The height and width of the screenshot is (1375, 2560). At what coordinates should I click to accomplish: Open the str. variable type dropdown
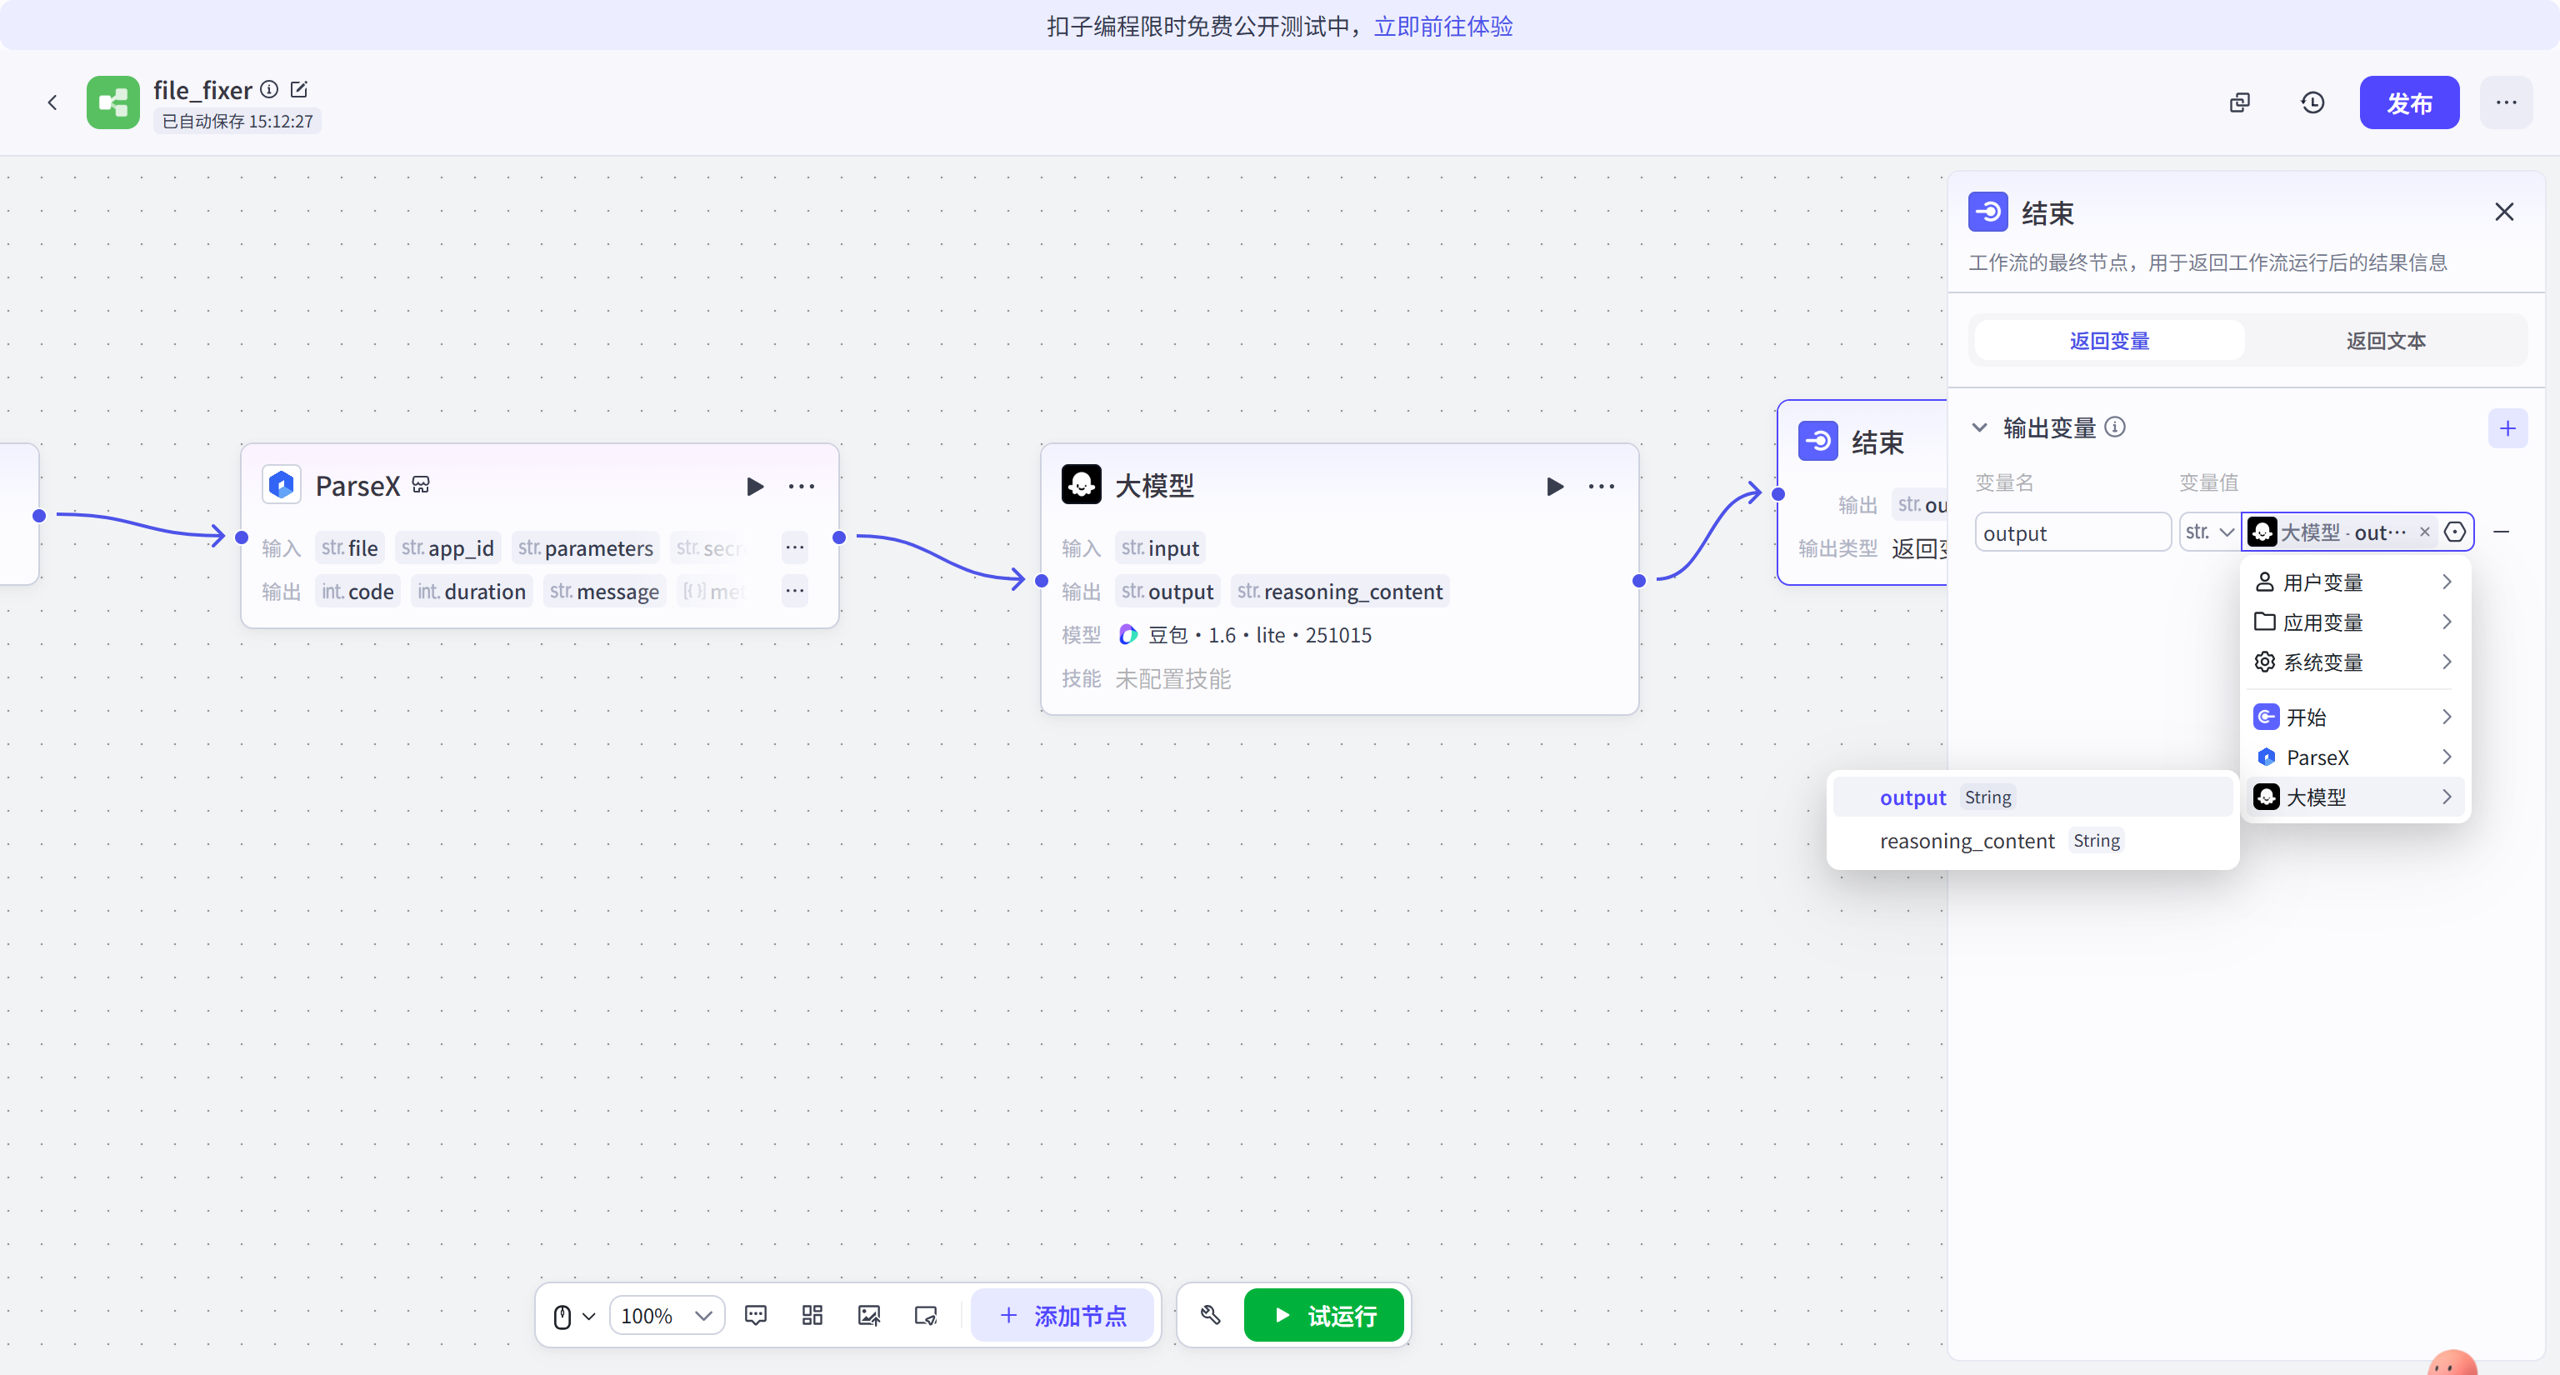2208,532
